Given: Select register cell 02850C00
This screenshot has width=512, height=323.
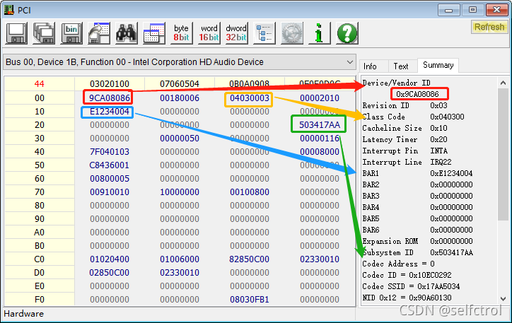Looking at the screenshot, I should (x=110, y=272).
